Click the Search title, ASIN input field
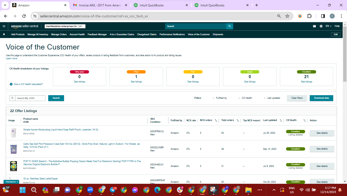Image resolution: width=347 pixels, height=196 pixels. pos(30,98)
